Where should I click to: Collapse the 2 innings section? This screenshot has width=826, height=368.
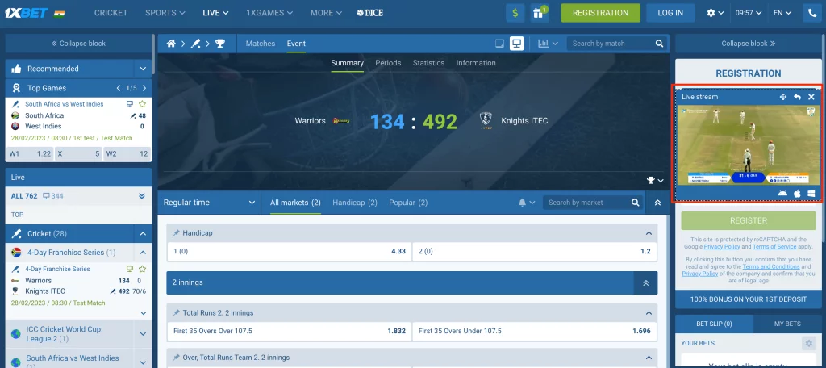(646, 282)
